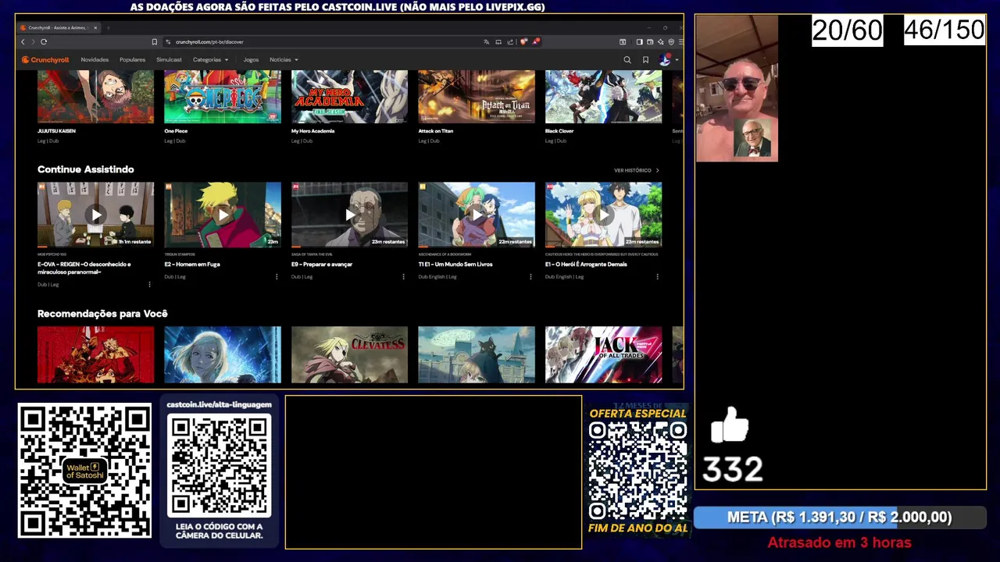Open the Simulcast menu item
1000x562 pixels.
[169, 59]
